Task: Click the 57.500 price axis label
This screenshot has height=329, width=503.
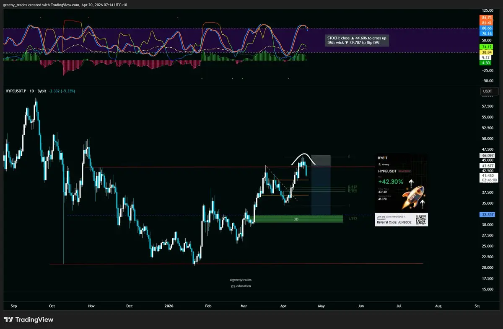Action: coord(487,106)
